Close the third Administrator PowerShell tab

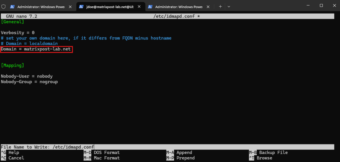coord(208,7)
